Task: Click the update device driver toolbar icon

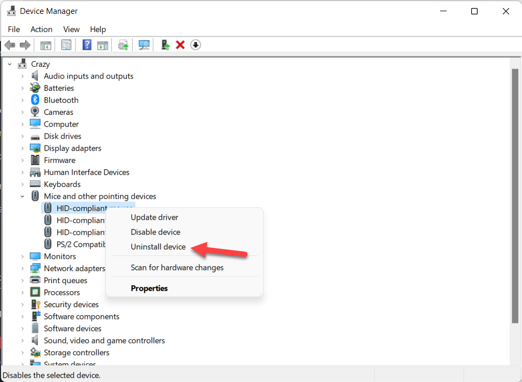Action: point(124,45)
